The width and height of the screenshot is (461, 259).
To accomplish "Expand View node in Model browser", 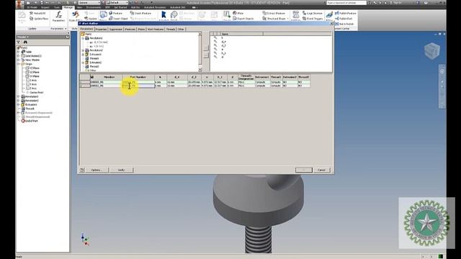I will click(19, 60).
